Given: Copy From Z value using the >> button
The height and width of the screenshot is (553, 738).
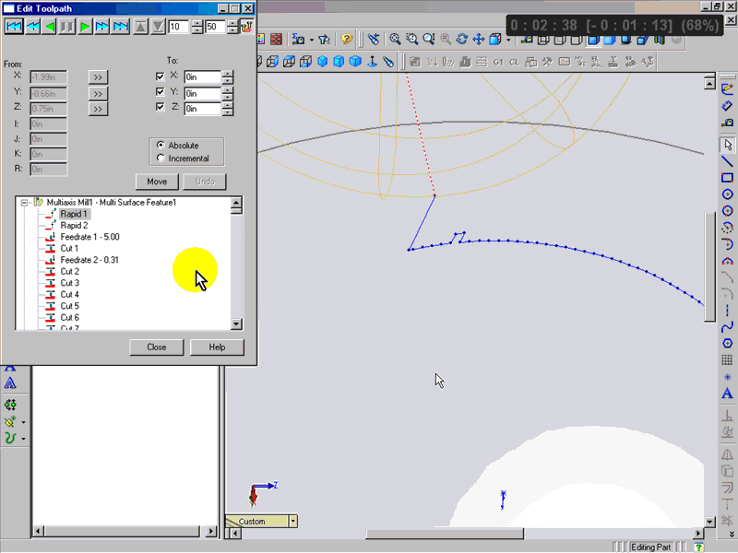Looking at the screenshot, I should click(98, 109).
